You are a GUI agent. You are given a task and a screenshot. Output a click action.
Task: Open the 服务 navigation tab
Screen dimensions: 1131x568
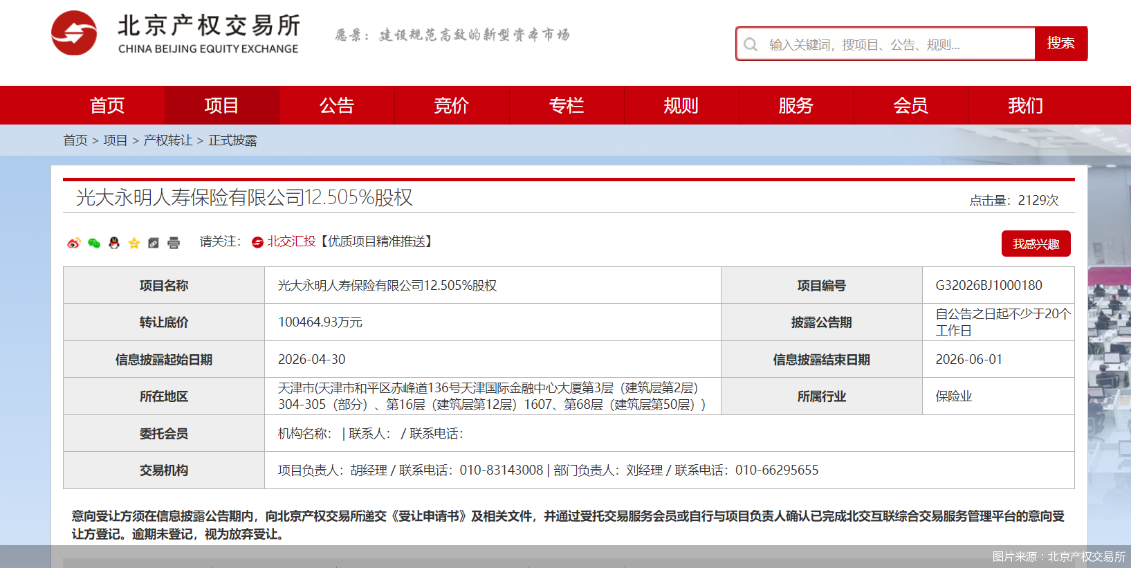tap(796, 105)
